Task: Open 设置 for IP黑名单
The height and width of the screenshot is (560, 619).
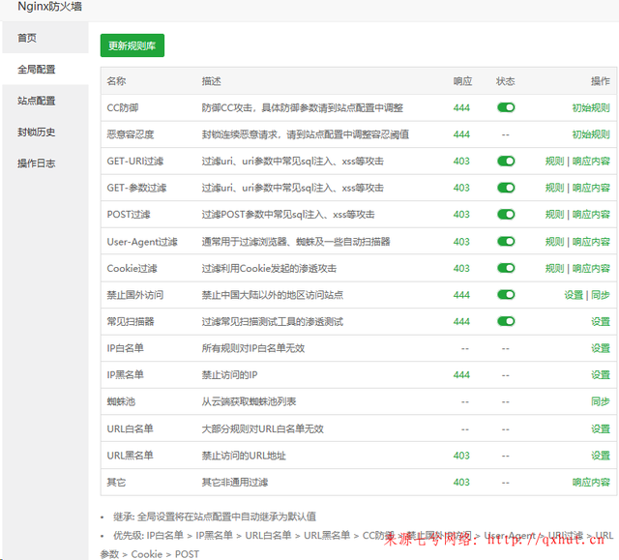Action: tap(601, 375)
